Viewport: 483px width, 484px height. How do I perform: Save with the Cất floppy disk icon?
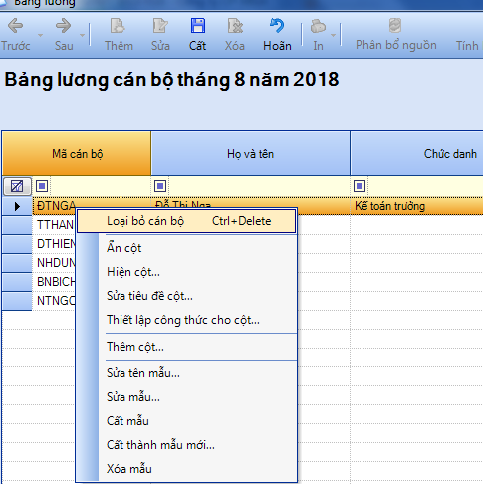pyautogui.click(x=198, y=26)
